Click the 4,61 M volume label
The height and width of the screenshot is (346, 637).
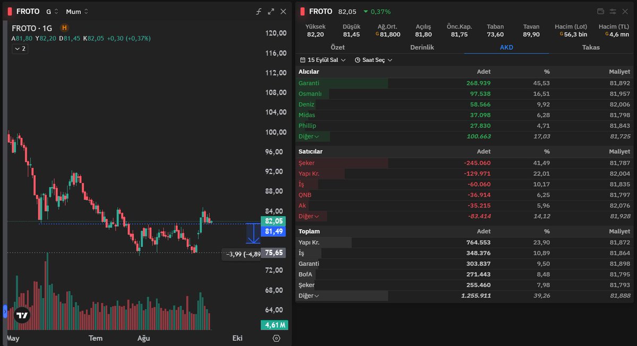(x=274, y=325)
